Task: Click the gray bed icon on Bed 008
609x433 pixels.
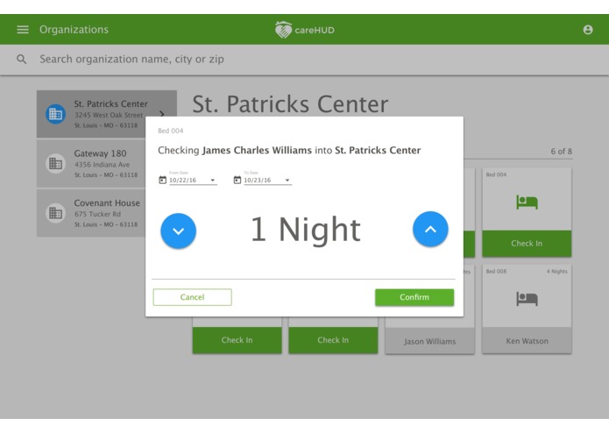Action: (527, 299)
